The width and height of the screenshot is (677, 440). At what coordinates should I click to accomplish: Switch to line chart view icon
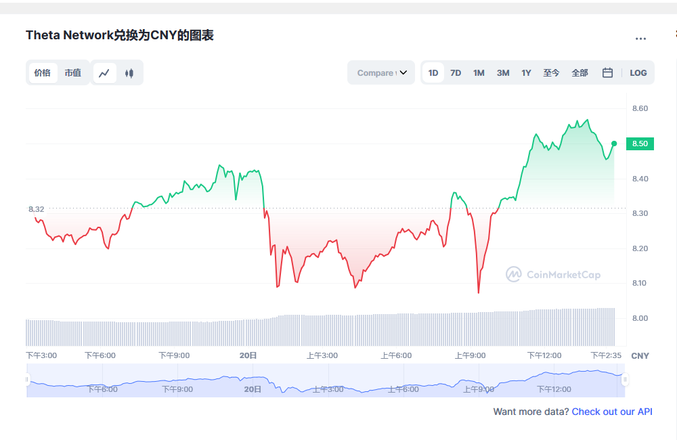(x=104, y=73)
